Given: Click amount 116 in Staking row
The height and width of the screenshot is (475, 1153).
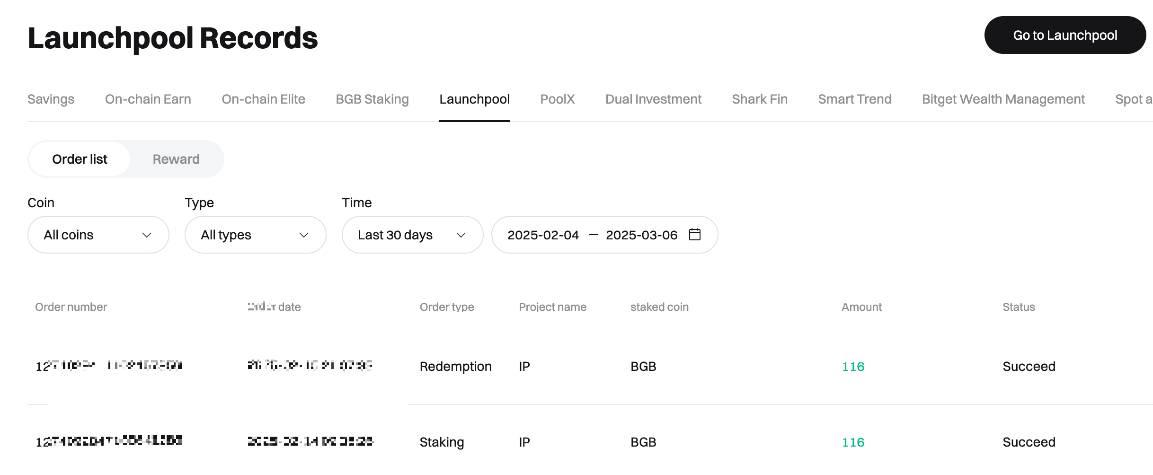Looking at the screenshot, I should click(x=853, y=442).
